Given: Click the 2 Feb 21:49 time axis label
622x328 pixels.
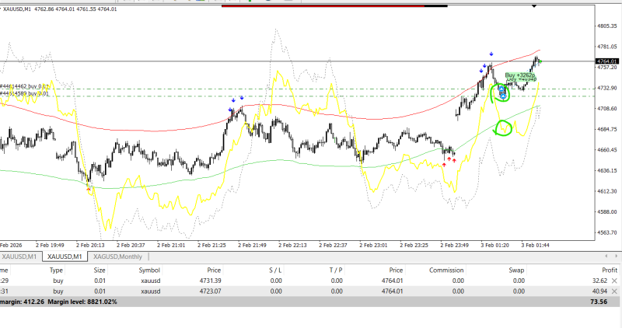Looking at the screenshot, I should (x=252, y=245).
